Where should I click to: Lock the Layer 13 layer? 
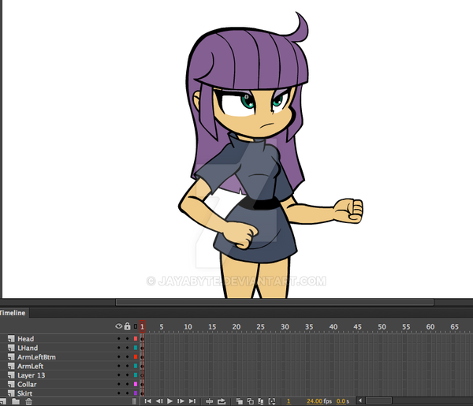coord(127,375)
